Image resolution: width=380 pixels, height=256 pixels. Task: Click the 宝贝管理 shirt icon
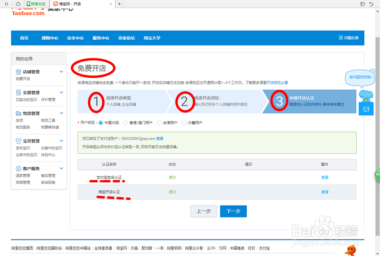[19, 141]
